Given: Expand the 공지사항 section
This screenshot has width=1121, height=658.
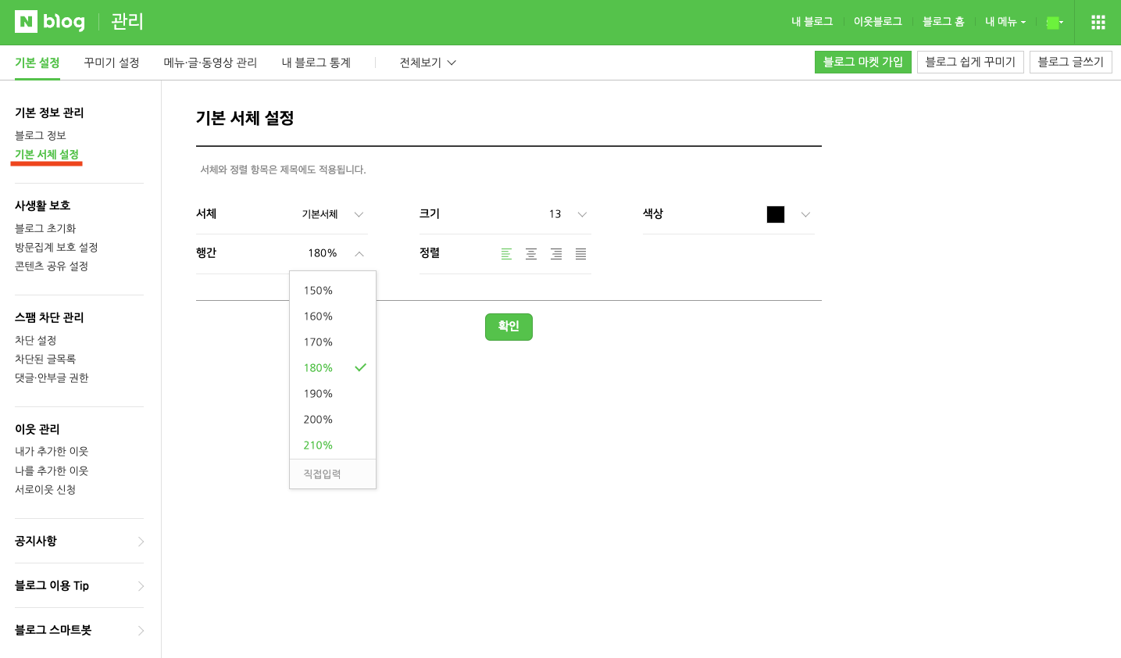Looking at the screenshot, I should (x=80, y=541).
